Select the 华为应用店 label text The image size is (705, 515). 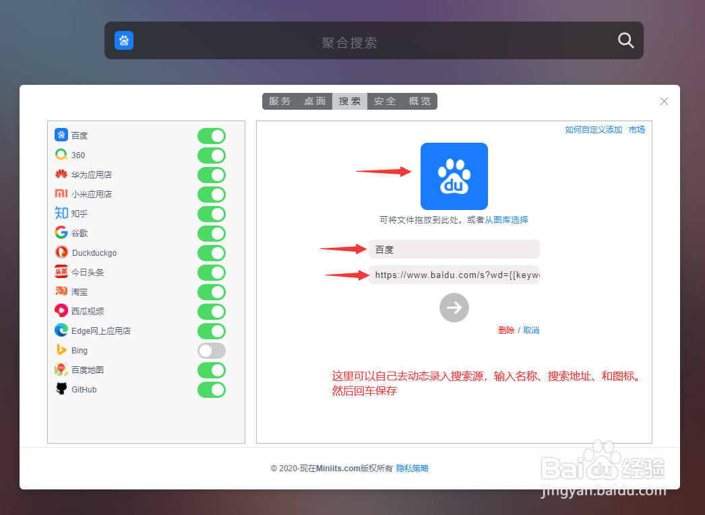[92, 174]
